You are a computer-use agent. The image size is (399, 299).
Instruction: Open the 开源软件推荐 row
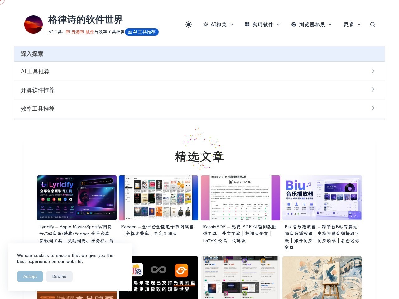tap(199, 90)
